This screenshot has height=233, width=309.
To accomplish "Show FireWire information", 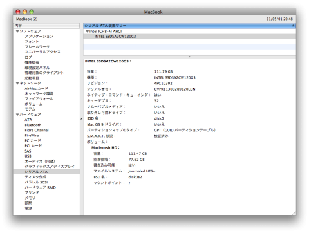I will pyautogui.click(x=32, y=135).
